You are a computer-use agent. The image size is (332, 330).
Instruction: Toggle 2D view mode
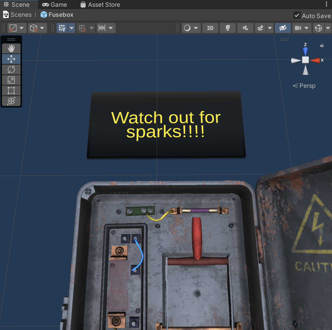(210, 28)
